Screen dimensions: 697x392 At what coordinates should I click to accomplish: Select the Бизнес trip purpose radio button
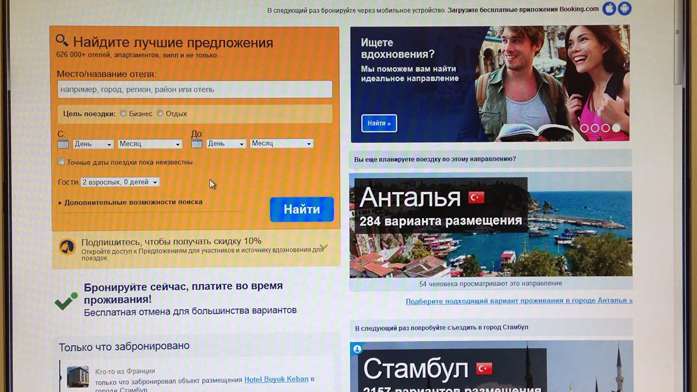(x=123, y=113)
